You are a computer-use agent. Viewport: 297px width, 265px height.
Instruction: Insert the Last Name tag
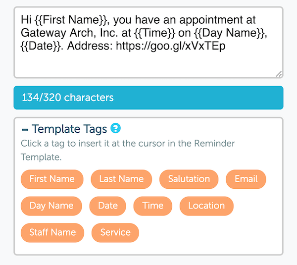[121, 179]
